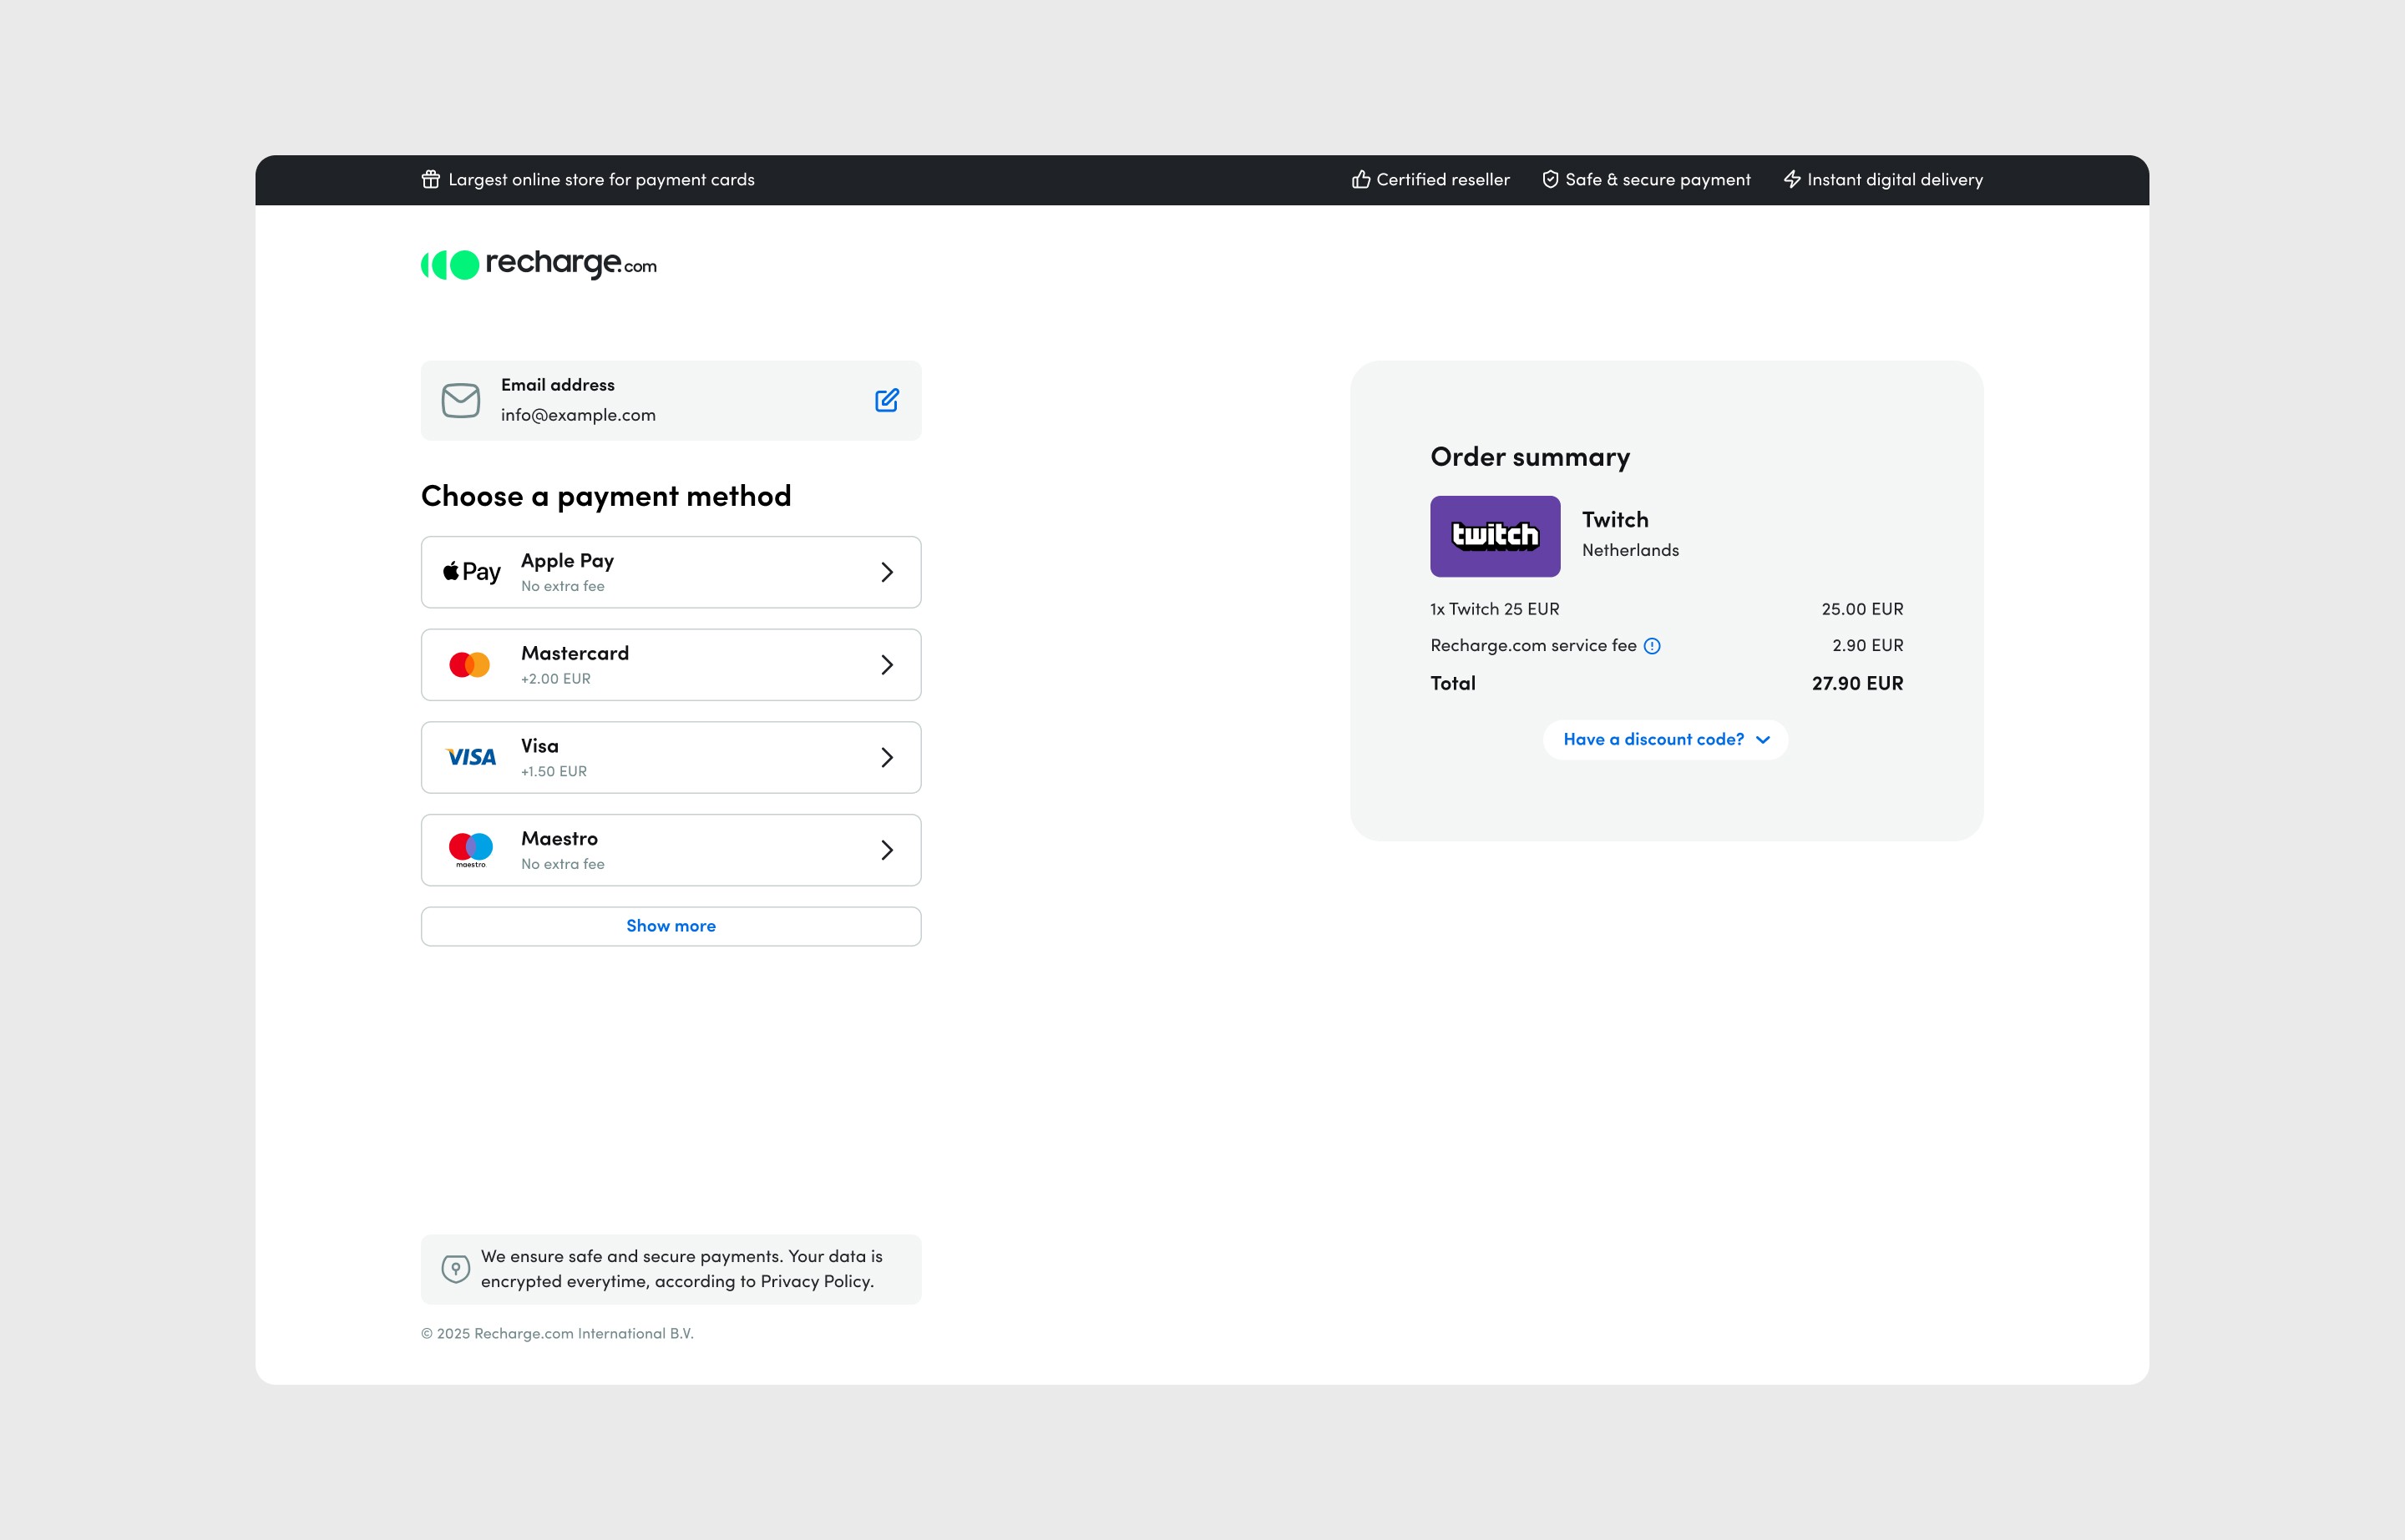Click the shield lock security icon
This screenshot has height=1540, width=2405.
pos(455,1268)
